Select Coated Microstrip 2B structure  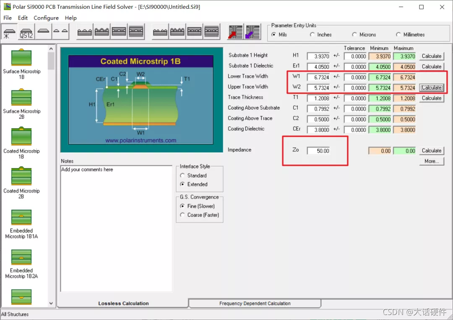21,184
